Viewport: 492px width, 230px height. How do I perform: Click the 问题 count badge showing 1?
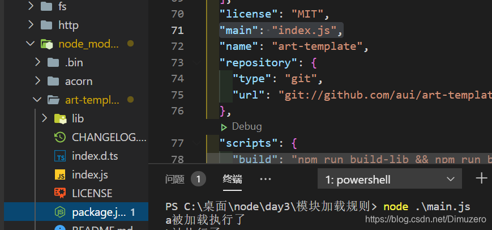point(198,179)
